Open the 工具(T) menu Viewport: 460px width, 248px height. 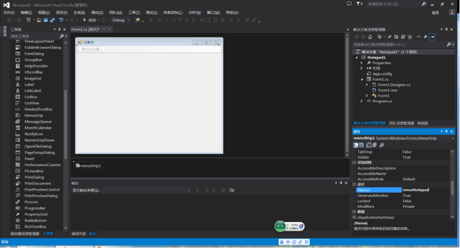(134, 13)
